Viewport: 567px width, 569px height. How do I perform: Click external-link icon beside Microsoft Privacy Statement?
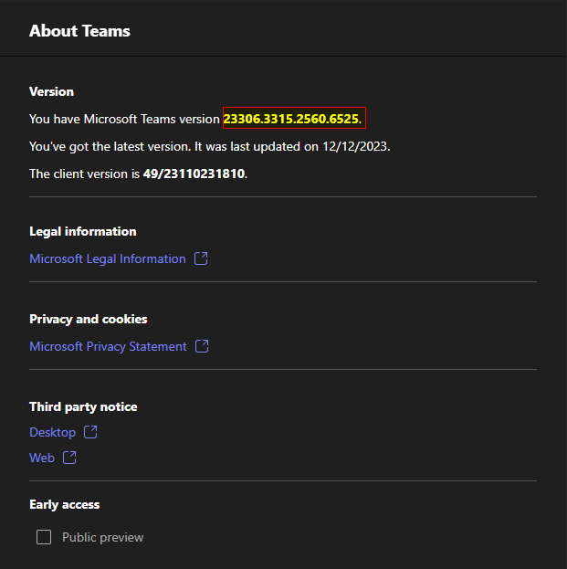203,346
